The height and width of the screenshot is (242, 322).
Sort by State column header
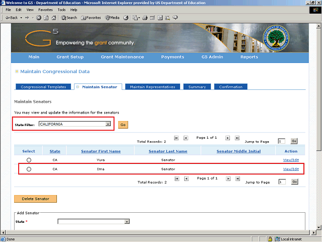55,151
